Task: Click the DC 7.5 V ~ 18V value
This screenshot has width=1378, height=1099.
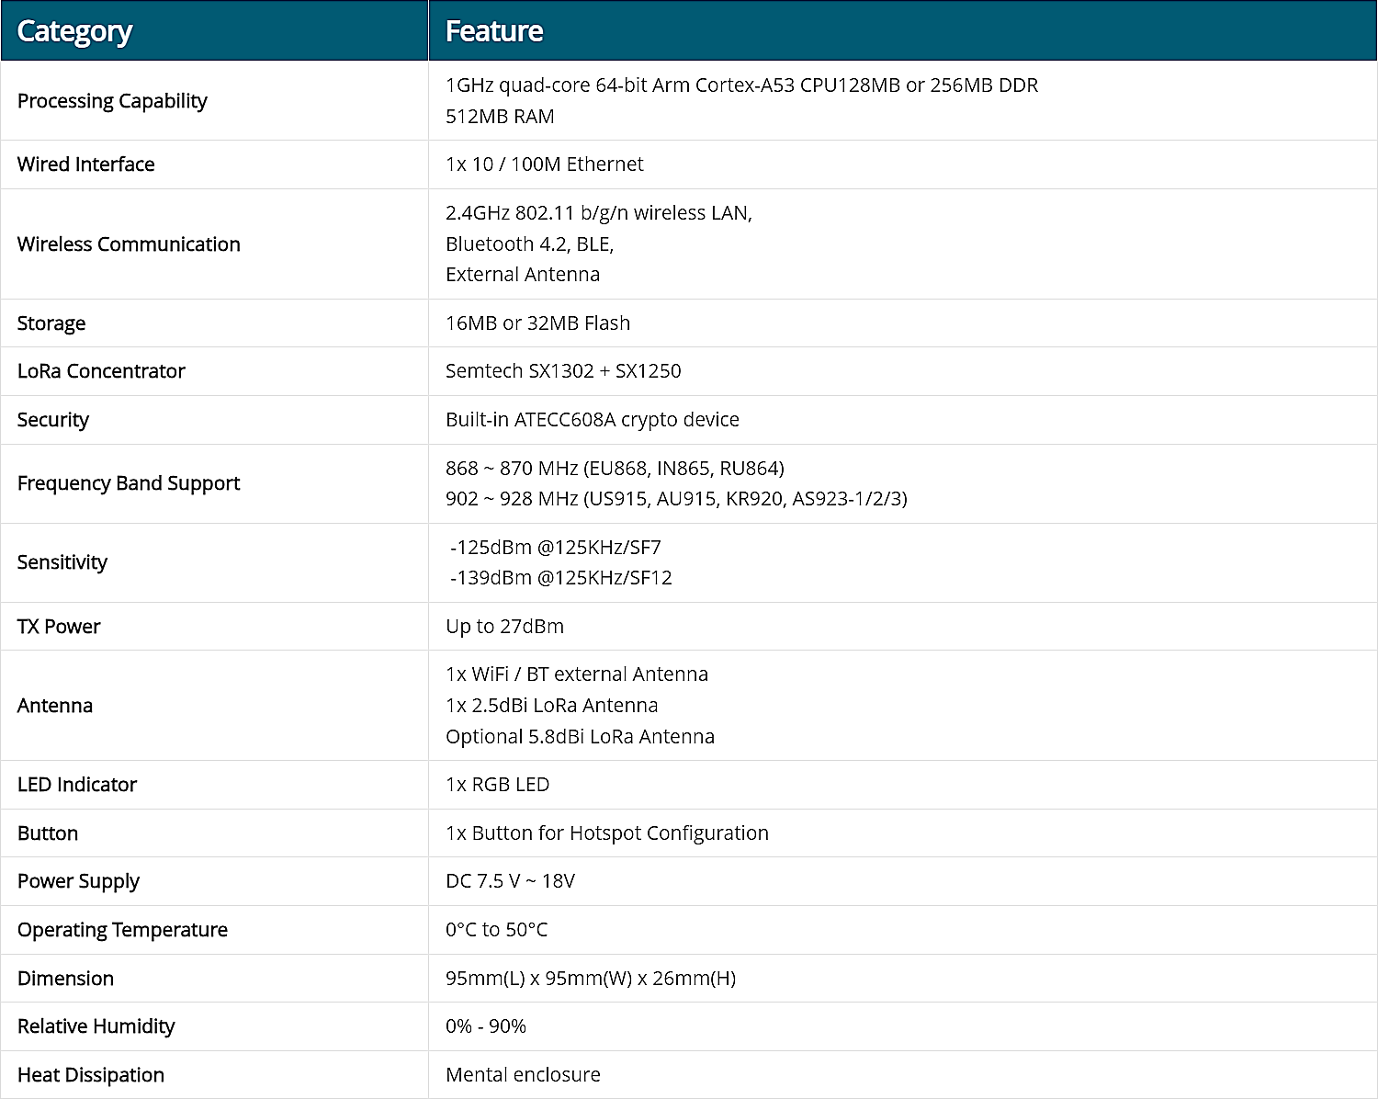Action: pyautogui.click(x=510, y=881)
